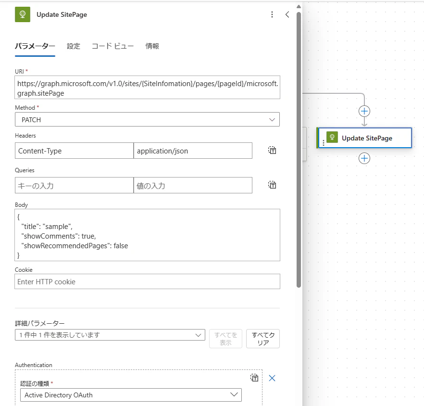This screenshot has width=424, height=406.
Task: Open the Method PATCH dropdown
Action: pos(147,120)
